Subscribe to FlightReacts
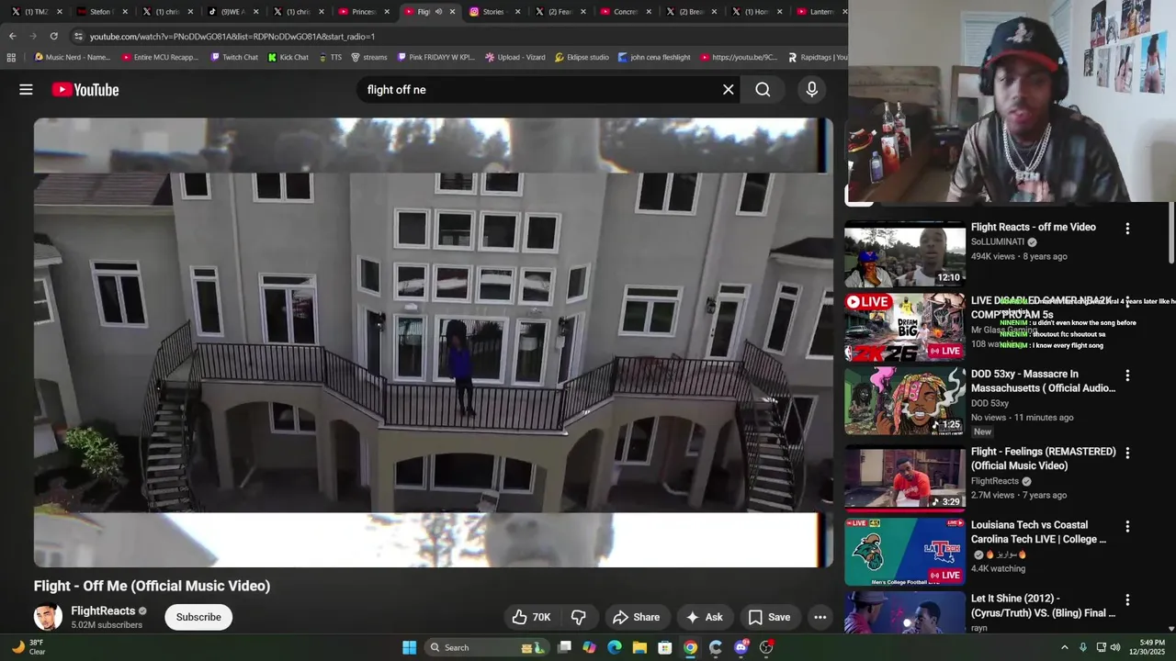 tap(198, 617)
